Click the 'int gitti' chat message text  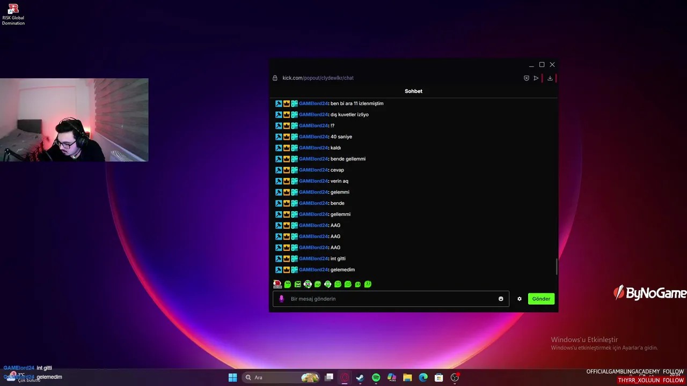coord(338,258)
